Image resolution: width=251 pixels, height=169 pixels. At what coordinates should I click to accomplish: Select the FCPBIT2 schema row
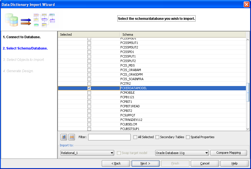pyautogui.click(x=152, y=111)
